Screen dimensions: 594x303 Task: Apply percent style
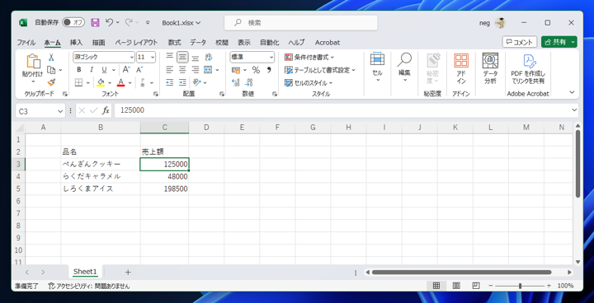click(256, 70)
